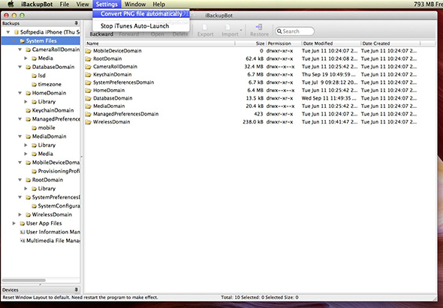The height and width of the screenshot is (308, 443).
Task: Select CameraRollDomain folder icon in list
Action: (88, 67)
